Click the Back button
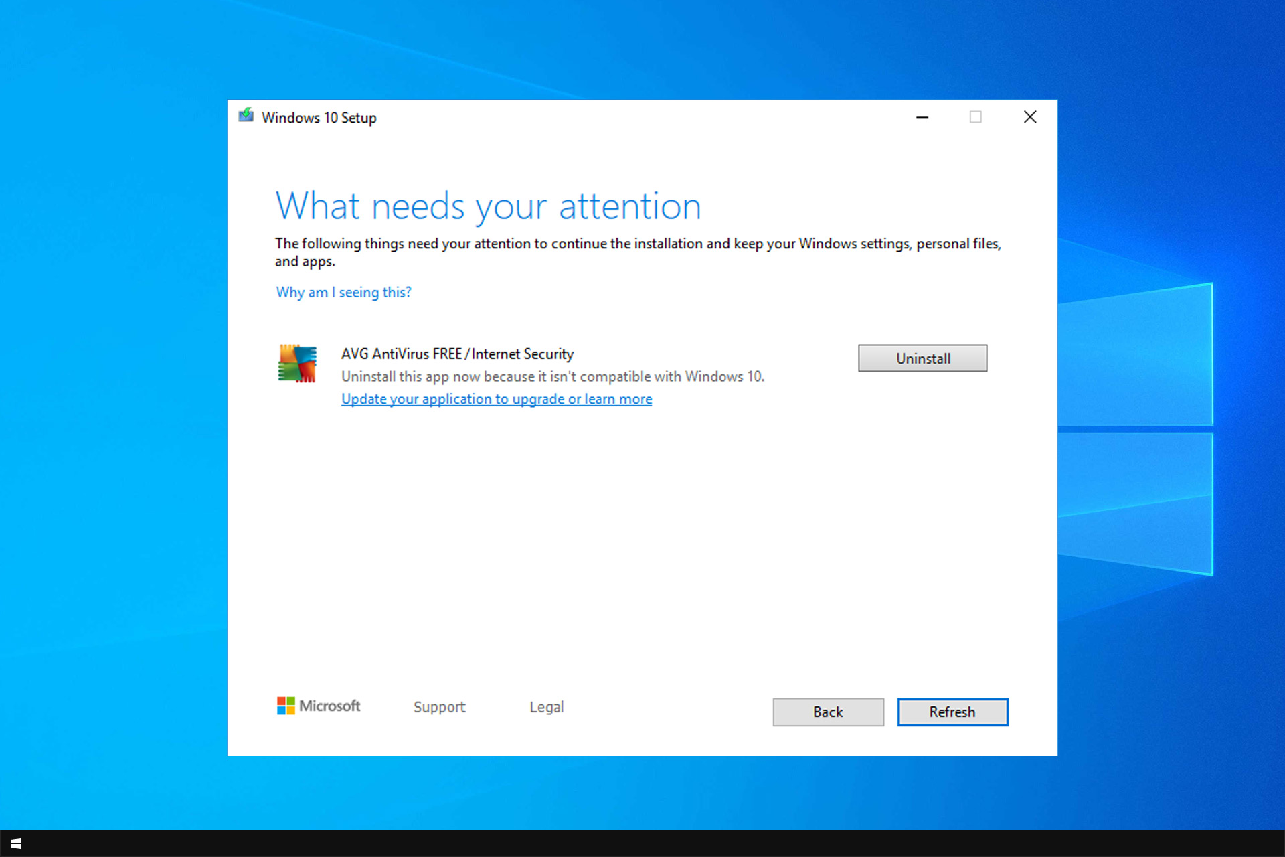 point(828,712)
